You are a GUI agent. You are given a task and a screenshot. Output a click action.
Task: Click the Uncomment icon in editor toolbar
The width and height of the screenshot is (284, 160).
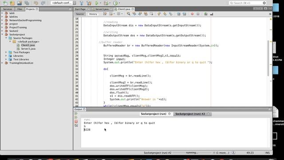(212, 14)
